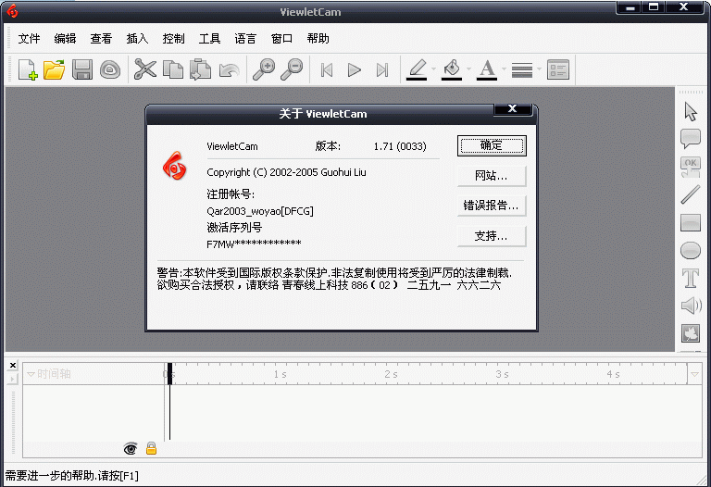Open a file with the folder icon
The width and height of the screenshot is (711, 487).
[55, 69]
